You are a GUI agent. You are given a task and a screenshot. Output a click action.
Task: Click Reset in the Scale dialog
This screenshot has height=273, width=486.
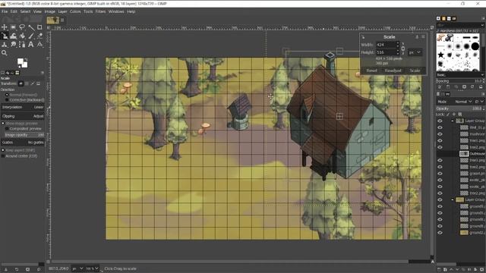pos(371,71)
